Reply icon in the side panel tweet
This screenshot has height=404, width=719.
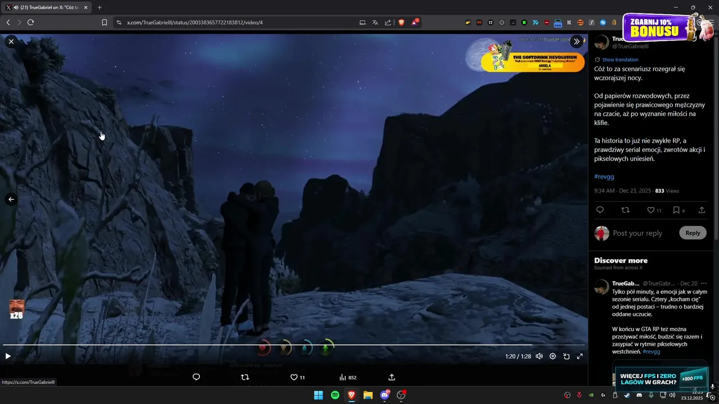click(x=600, y=210)
